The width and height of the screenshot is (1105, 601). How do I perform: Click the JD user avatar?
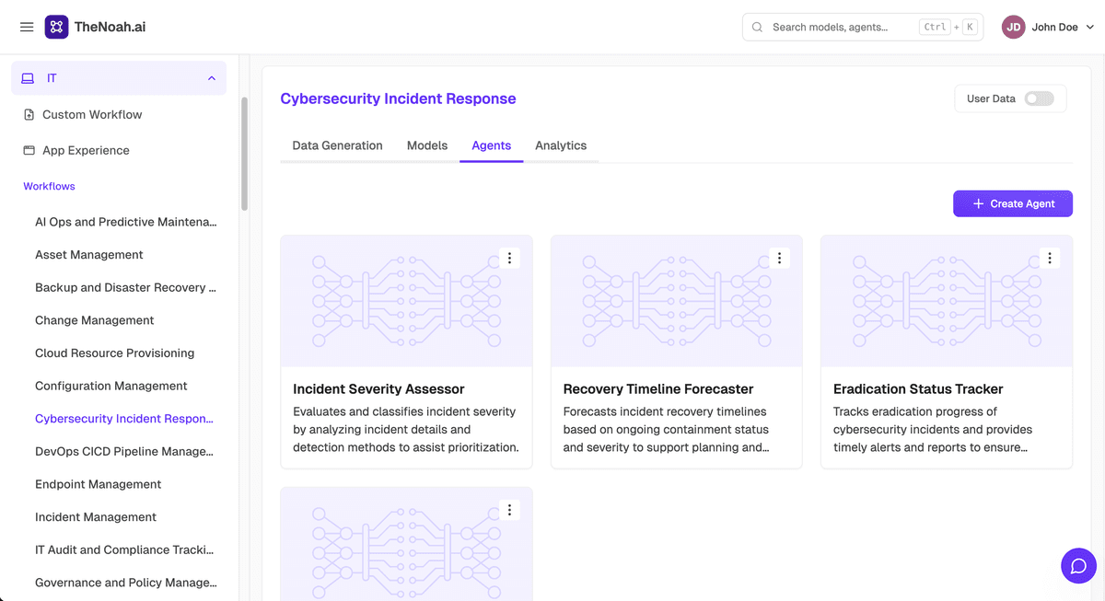[1013, 27]
